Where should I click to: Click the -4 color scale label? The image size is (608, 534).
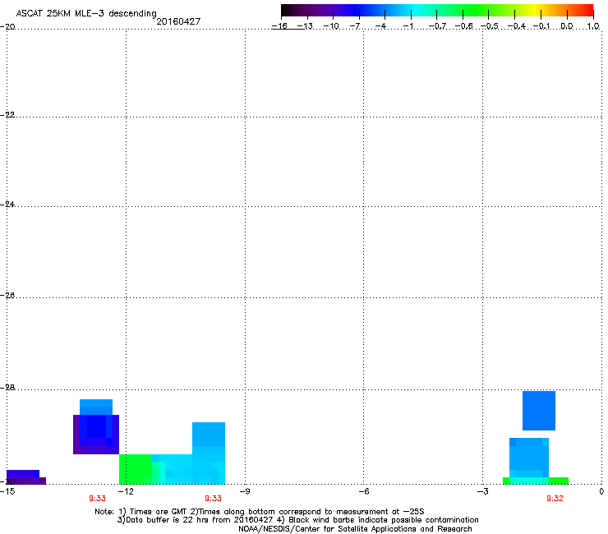380,26
